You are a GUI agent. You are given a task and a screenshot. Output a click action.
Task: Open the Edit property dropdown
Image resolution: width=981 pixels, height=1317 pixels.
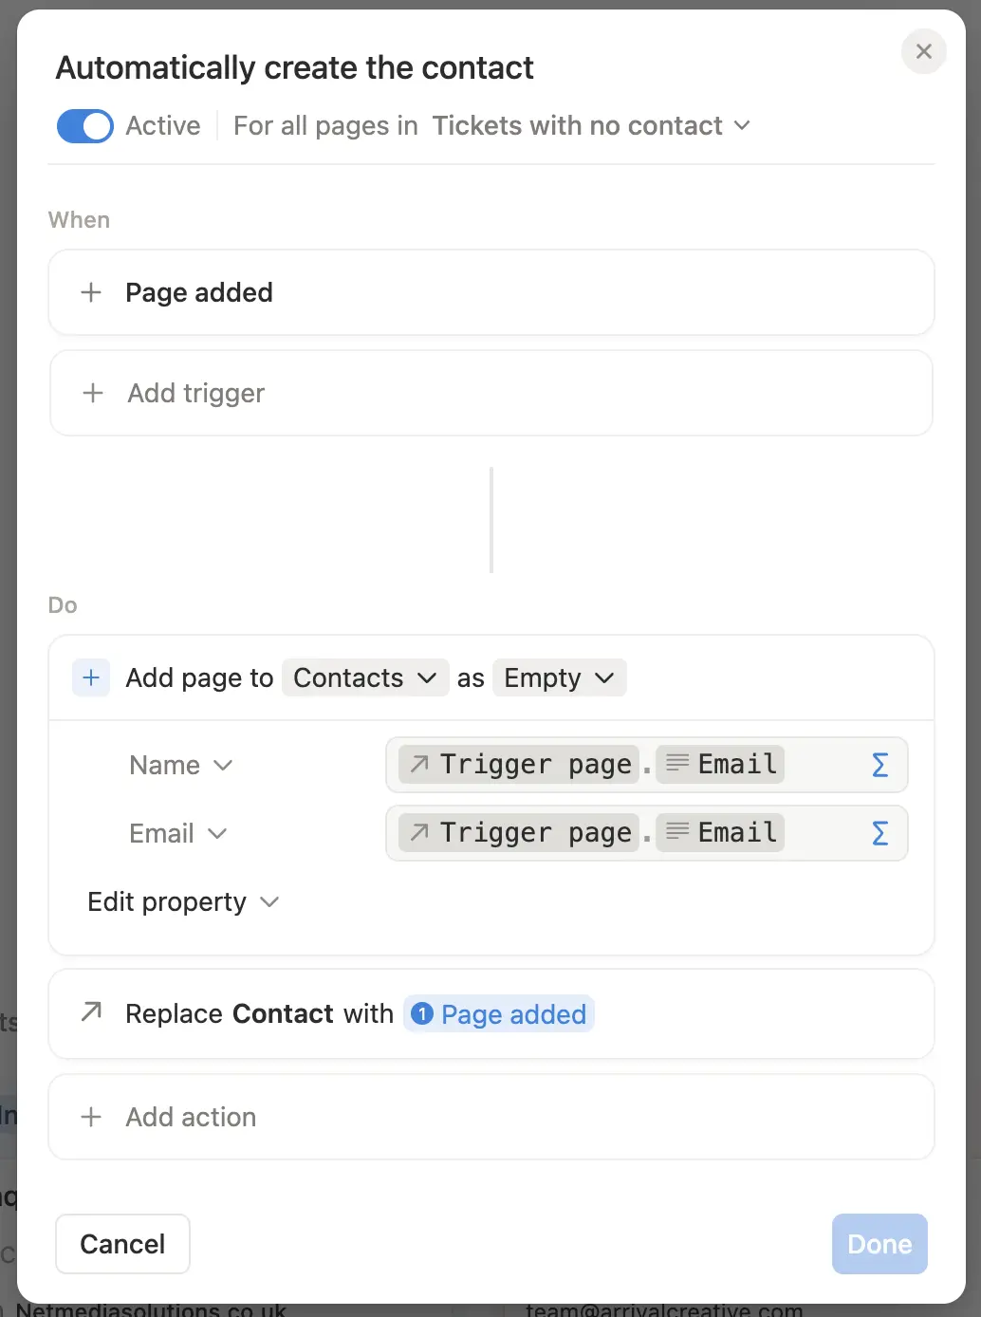pyautogui.click(x=184, y=901)
